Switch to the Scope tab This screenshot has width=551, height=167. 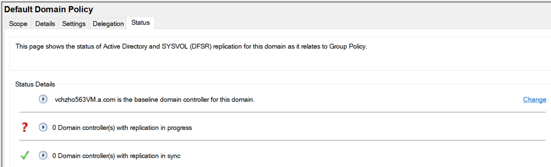18,24
